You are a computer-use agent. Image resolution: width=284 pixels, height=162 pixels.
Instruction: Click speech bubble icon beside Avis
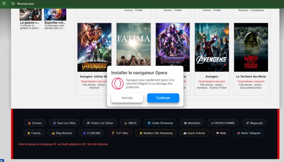pyautogui.click(x=218, y=133)
